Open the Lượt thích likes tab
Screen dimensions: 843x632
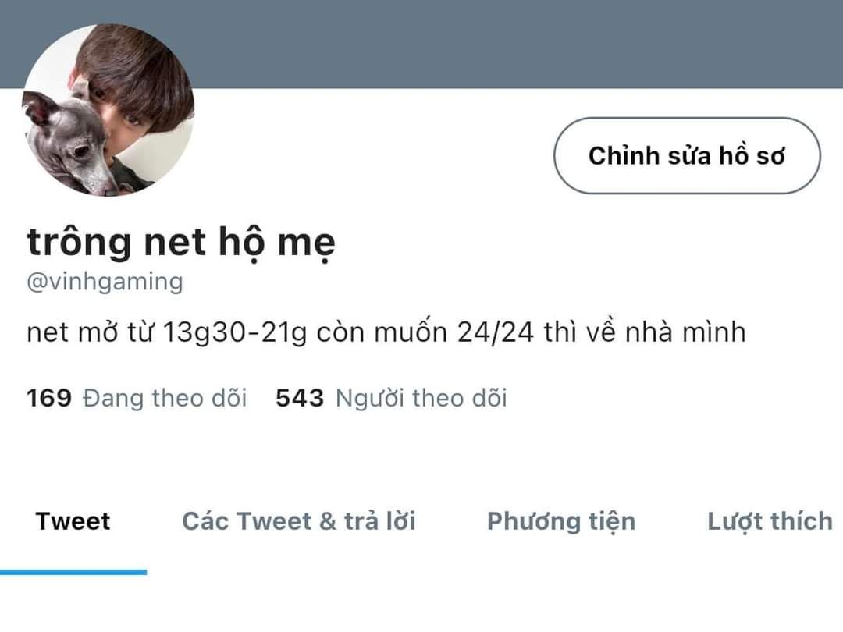[770, 521]
